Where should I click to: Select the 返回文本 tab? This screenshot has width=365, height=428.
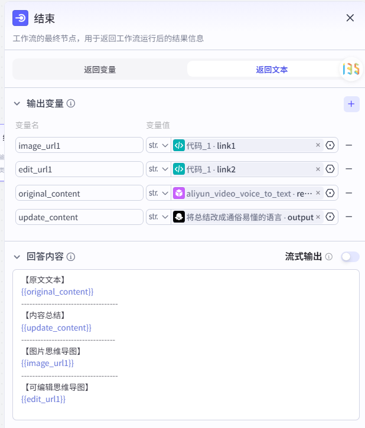click(272, 70)
